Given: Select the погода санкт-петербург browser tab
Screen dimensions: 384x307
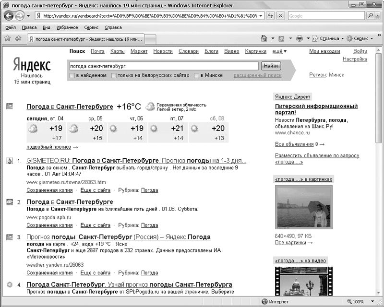Looking at the screenshot, I should pyautogui.click(x=86, y=39).
